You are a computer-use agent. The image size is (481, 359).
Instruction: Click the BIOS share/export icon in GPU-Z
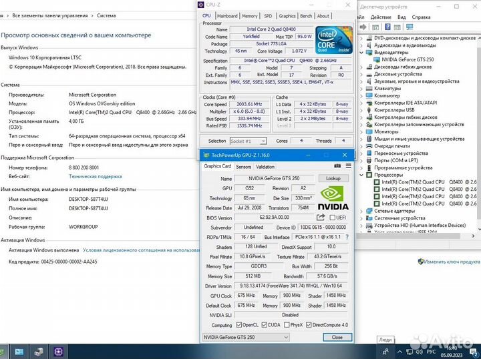[x=321, y=218]
